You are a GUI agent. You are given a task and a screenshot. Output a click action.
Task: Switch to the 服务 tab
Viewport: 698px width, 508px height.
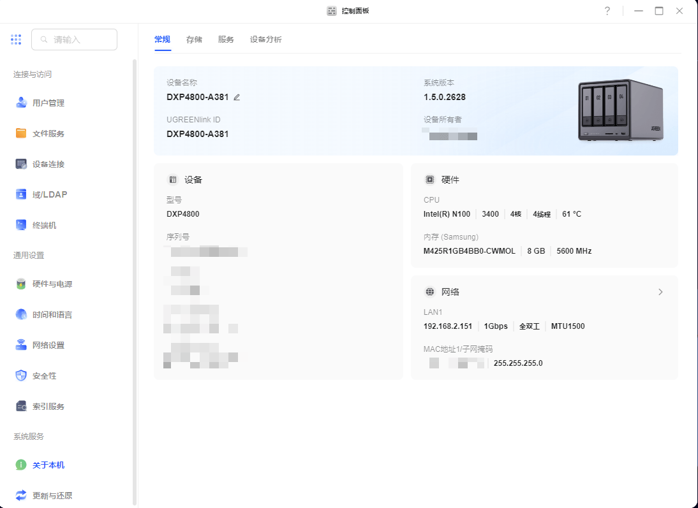225,39
